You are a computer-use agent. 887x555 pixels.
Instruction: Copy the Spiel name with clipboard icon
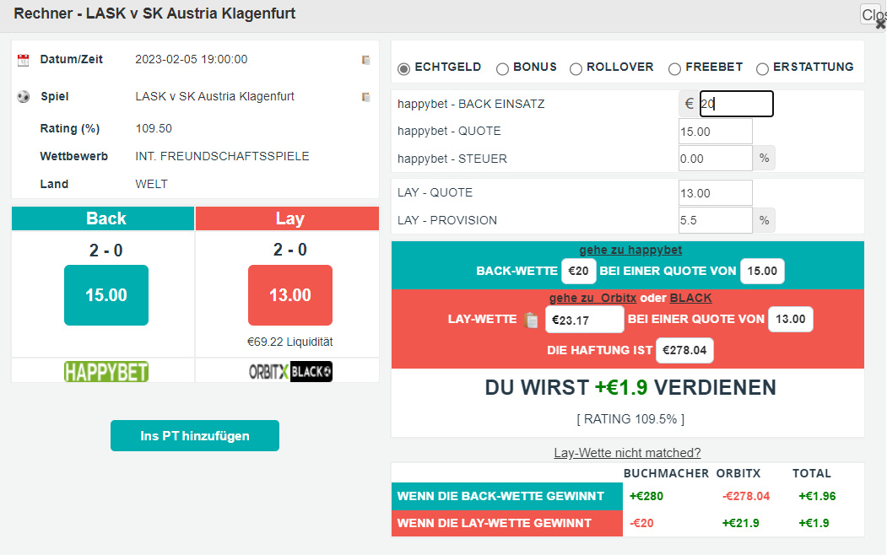click(366, 97)
